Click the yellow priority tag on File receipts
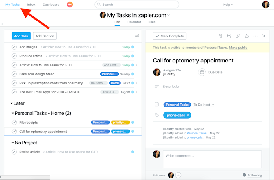 point(120,123)
